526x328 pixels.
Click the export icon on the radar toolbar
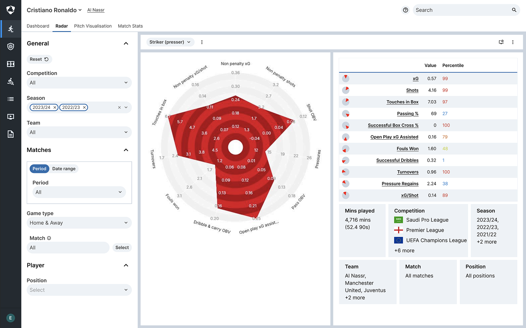coord(501,42)
